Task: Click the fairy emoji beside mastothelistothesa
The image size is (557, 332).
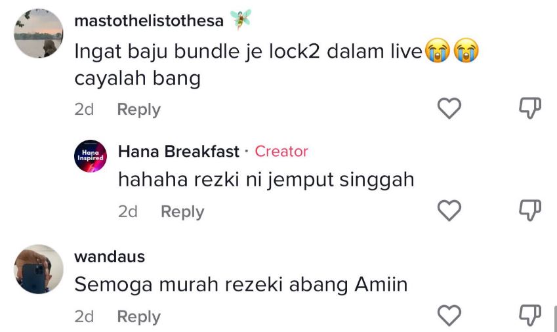Action: coord(241,19)
